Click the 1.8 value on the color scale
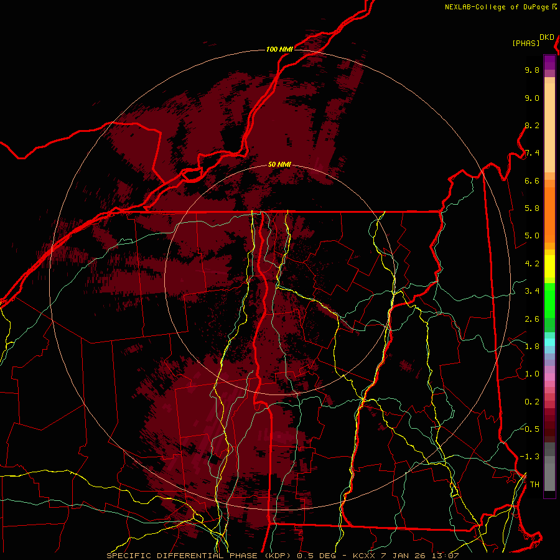560x560 pixels. (x=532, y=347)
